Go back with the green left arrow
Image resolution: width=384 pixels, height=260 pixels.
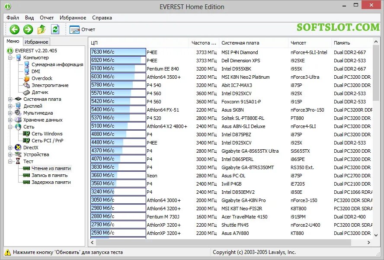[14, 29]
